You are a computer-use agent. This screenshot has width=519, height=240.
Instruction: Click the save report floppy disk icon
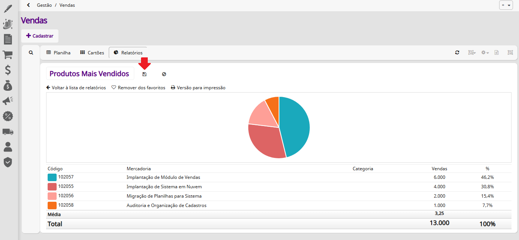point(144,74)
